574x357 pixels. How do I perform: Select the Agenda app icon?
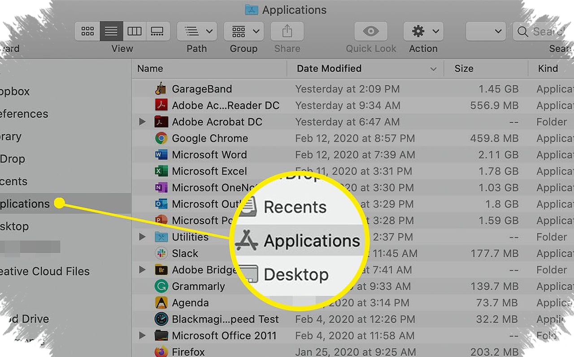tap(161, 303)
